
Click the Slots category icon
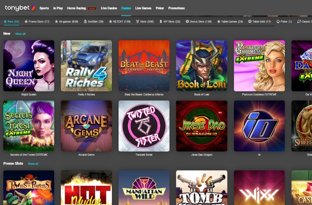click(137, 21)
